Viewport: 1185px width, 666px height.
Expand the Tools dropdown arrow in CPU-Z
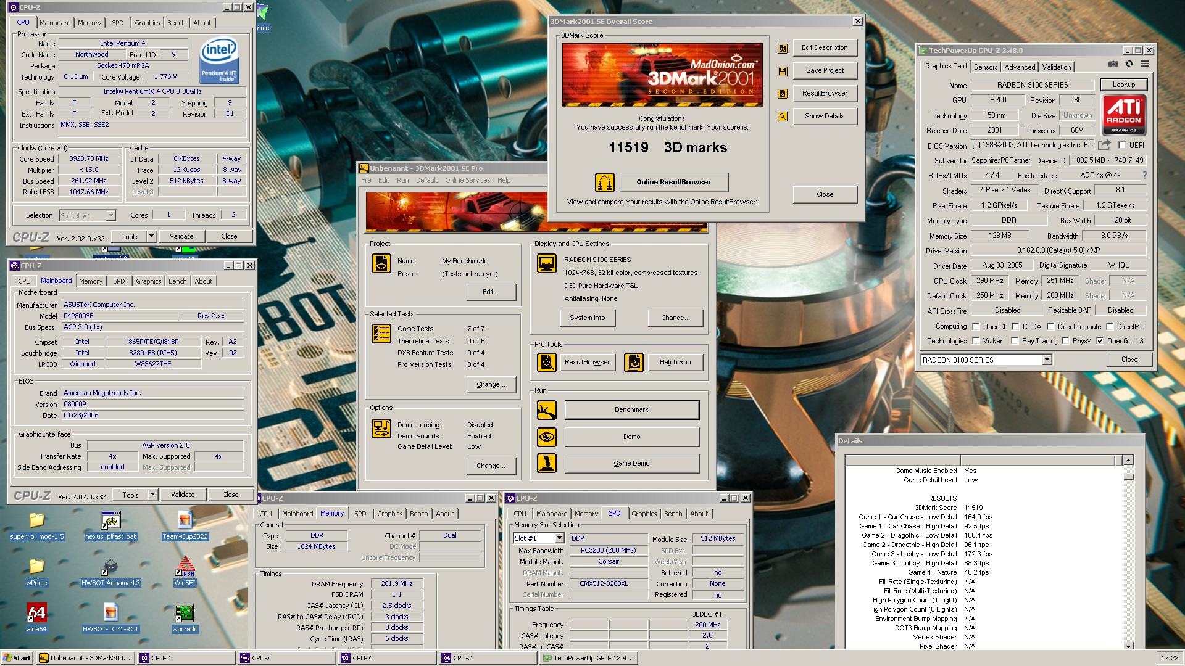point(151,236)
